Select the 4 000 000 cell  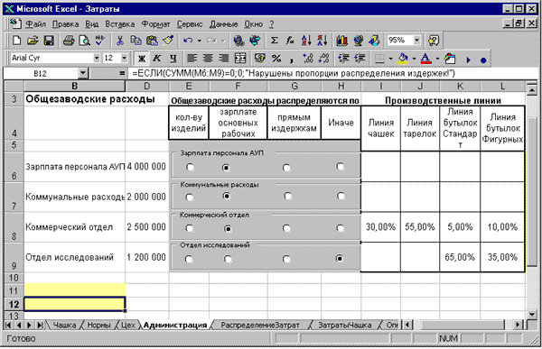coord(146,167)
